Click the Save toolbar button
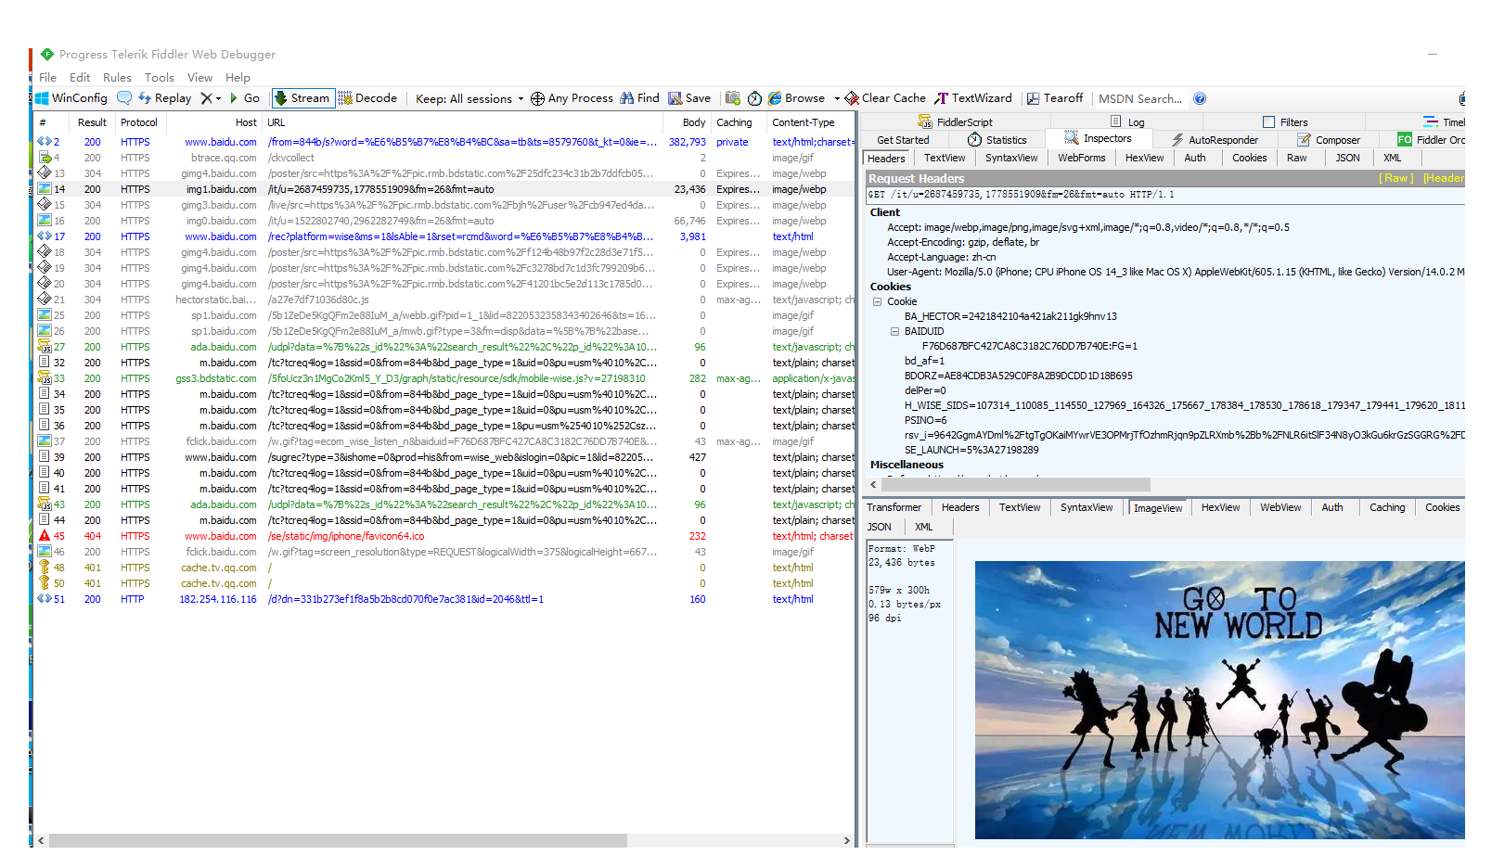Screen dimensions: 1492x855 point(689,98)
